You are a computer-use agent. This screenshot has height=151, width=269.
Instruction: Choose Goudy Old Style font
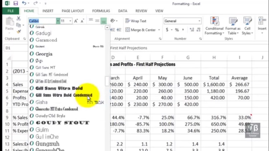[67, 116]
